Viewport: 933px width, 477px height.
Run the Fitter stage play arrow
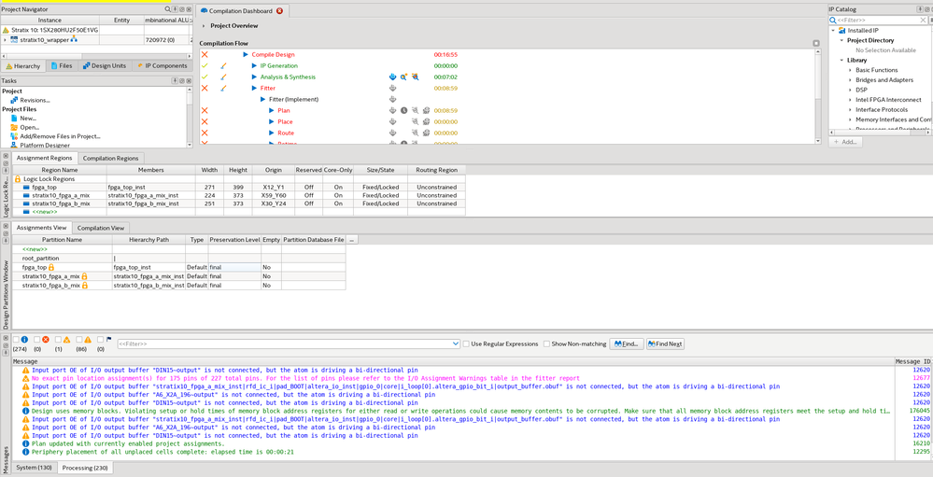coord(254,88)
